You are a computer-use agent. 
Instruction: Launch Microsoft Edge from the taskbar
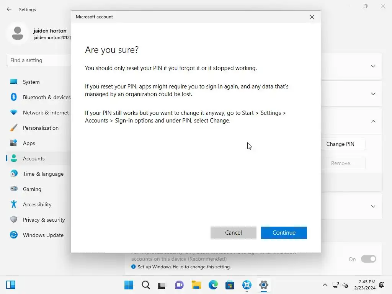[213, 285]
